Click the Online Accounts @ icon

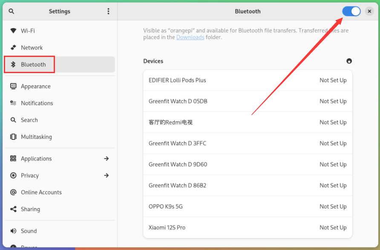tap(13, 192)
